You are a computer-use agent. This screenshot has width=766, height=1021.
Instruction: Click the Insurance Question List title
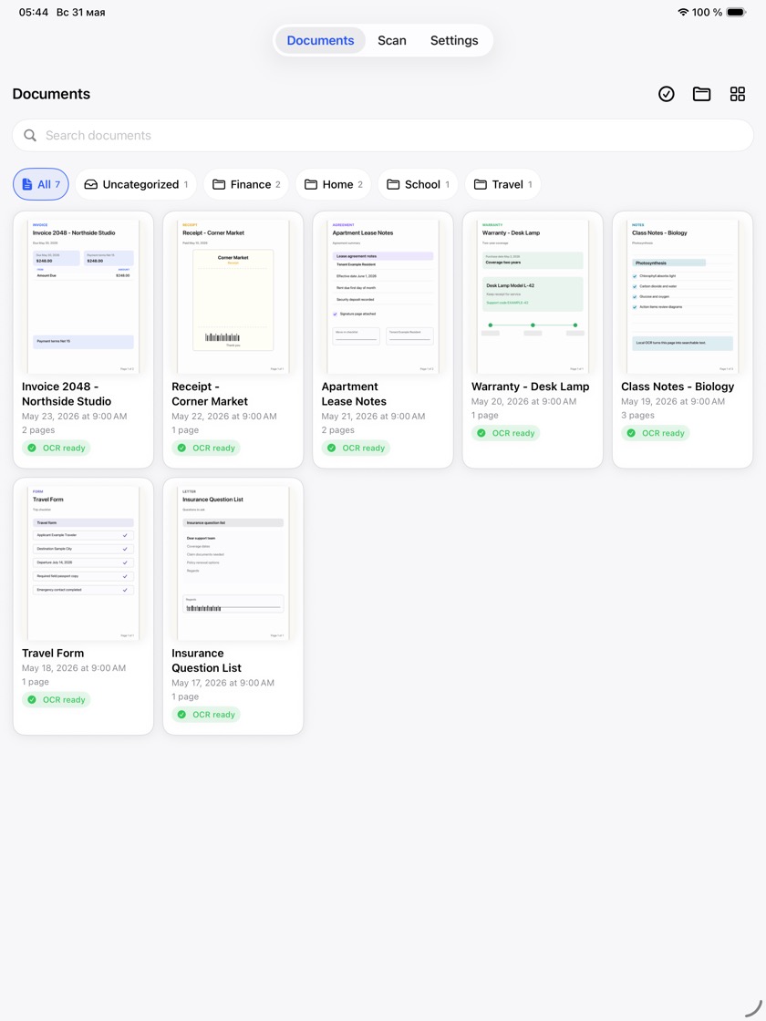[206, 661]
